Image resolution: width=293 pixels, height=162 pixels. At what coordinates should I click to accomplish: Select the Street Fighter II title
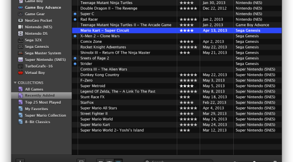point(94,114)
